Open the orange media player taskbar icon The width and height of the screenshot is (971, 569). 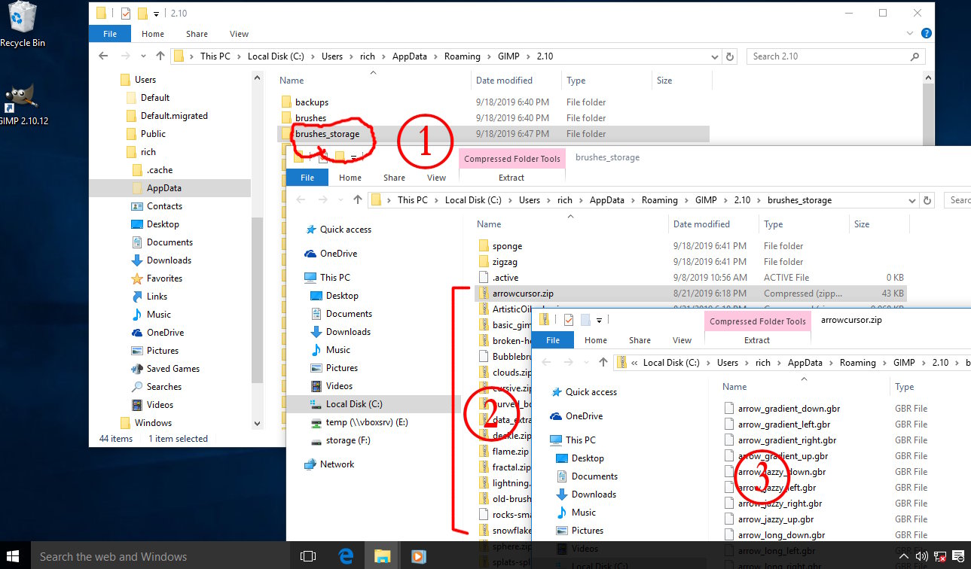click(x=418, y=556)
